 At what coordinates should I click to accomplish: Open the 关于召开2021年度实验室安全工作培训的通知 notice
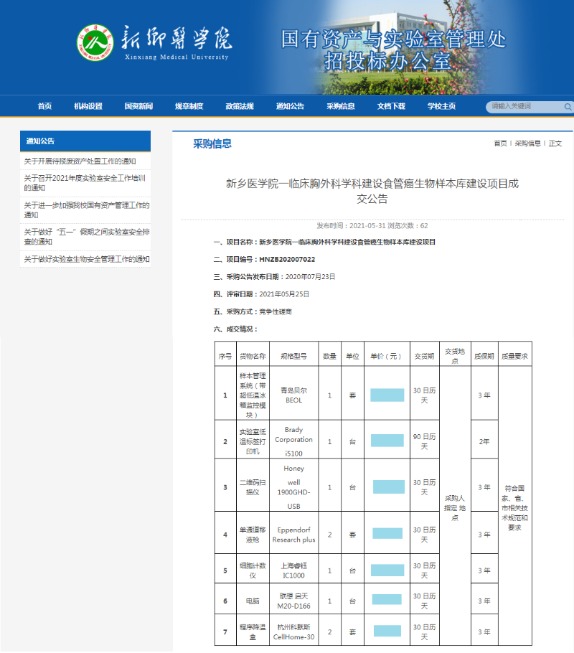(x=79, y=184)
